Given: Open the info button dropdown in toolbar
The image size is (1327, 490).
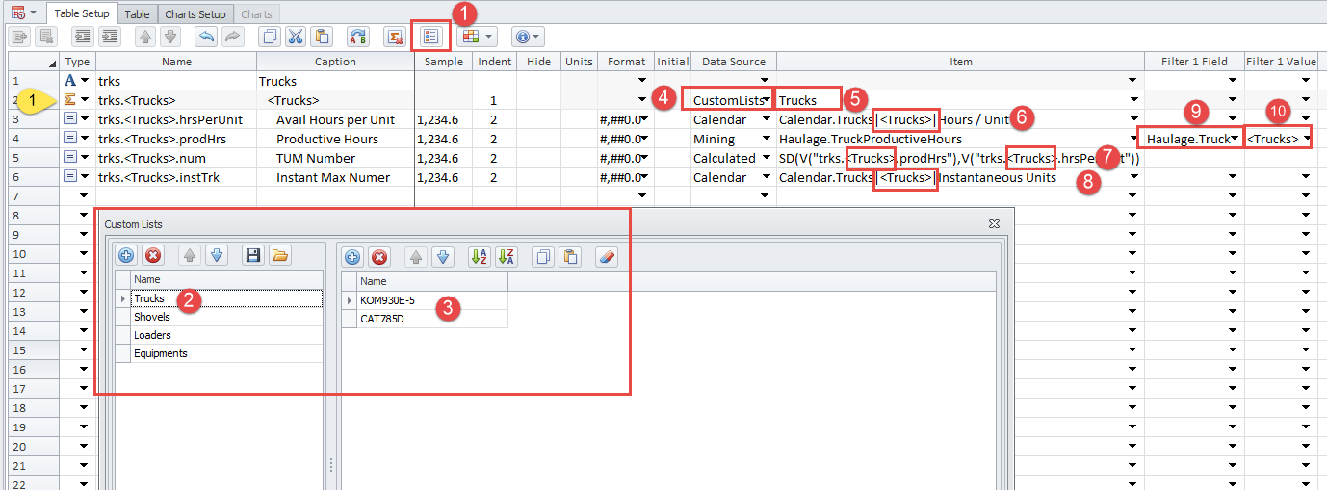Looking at the screenshot, I should [x=528, y=37].
